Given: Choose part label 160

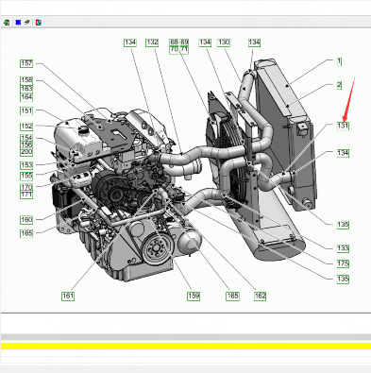Looking at the screenshot, I should click(x=26, y=220).
